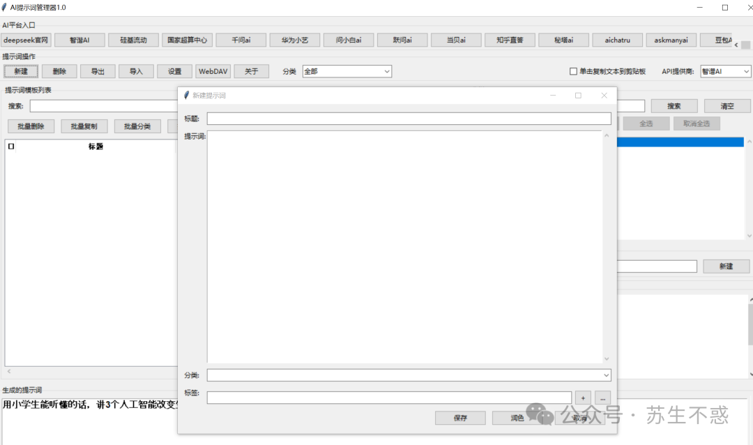
Task: Click the plus button to add tag
Action: pos(583,398)
